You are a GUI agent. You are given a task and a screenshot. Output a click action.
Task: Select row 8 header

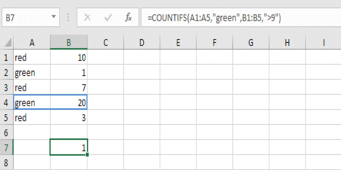pos(6,162)
